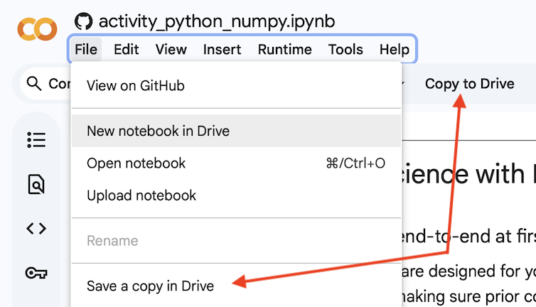
Task: Open the Insert menu
Action: point(223,50)
